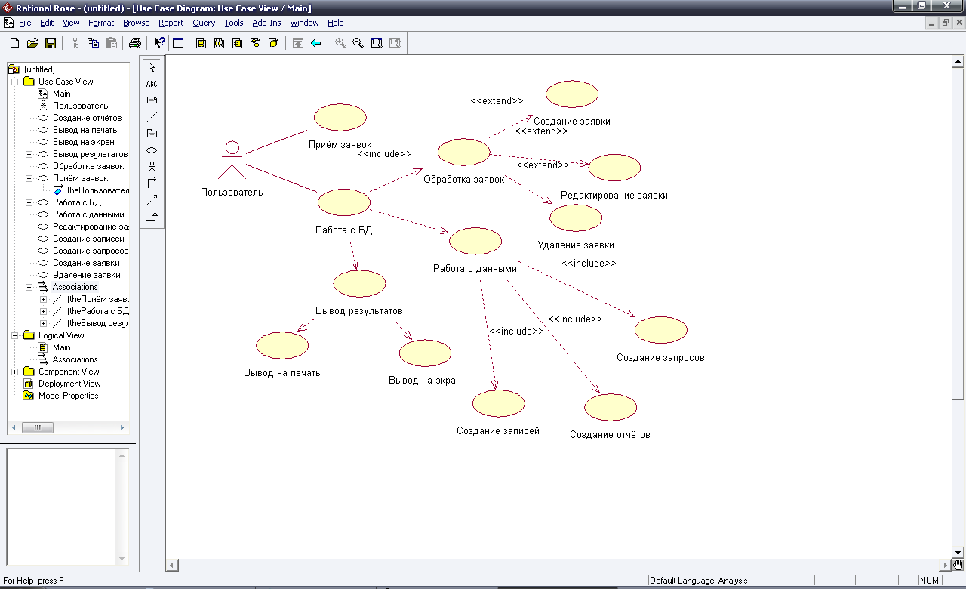Click the Browse Deployment Diagram toolbar icon
This screenshot has height=589, width=966.
point(273,43)
